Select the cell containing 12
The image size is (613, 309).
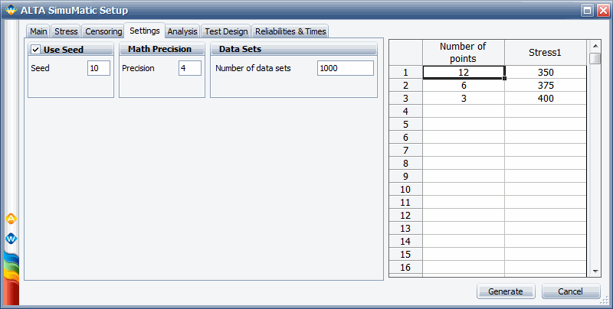[x=464, y=72]
